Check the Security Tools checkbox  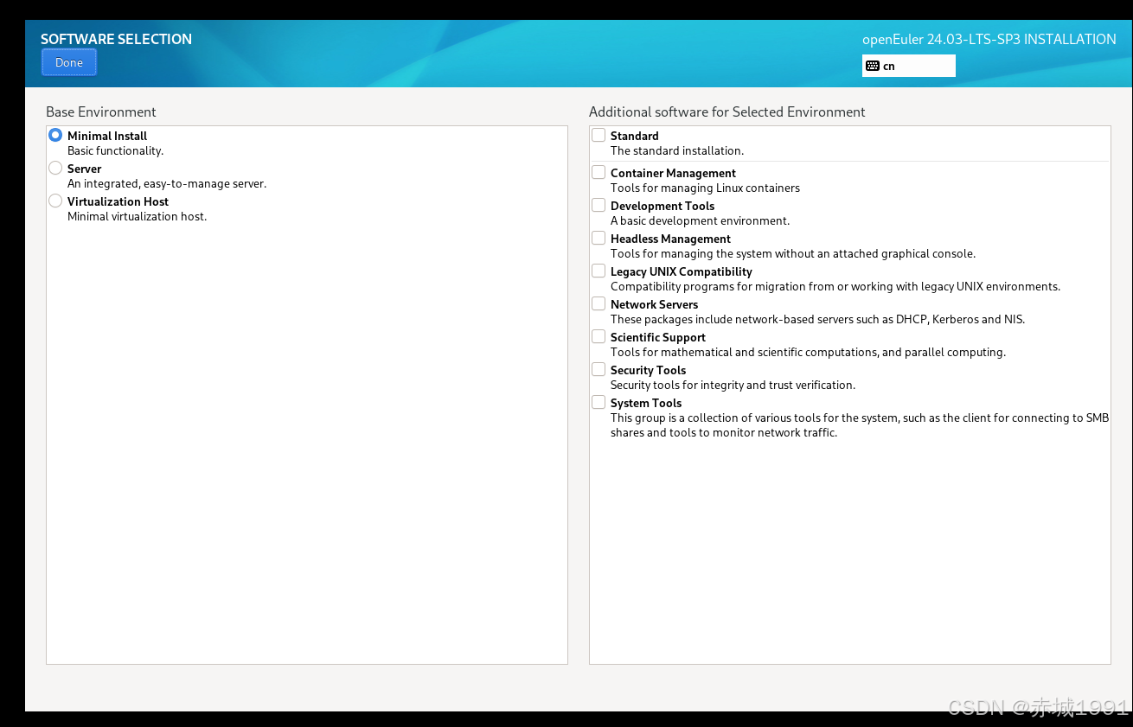598,368
